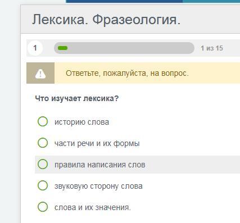
Task: Click the question number 1 badge
Action: pos(35,48)
